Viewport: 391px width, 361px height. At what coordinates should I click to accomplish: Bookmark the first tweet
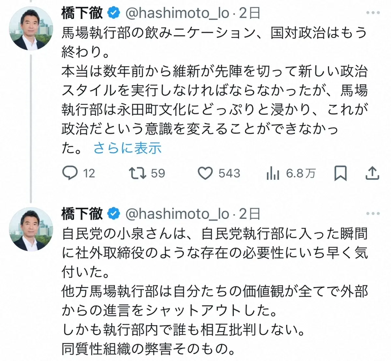pos(340,173)
